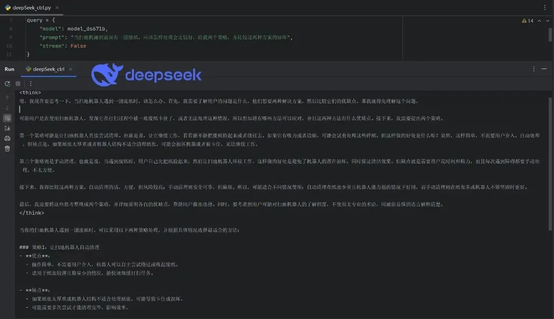The image size is (554, 319).
Task: Click the Print console output icon
Action: [6, 138]
